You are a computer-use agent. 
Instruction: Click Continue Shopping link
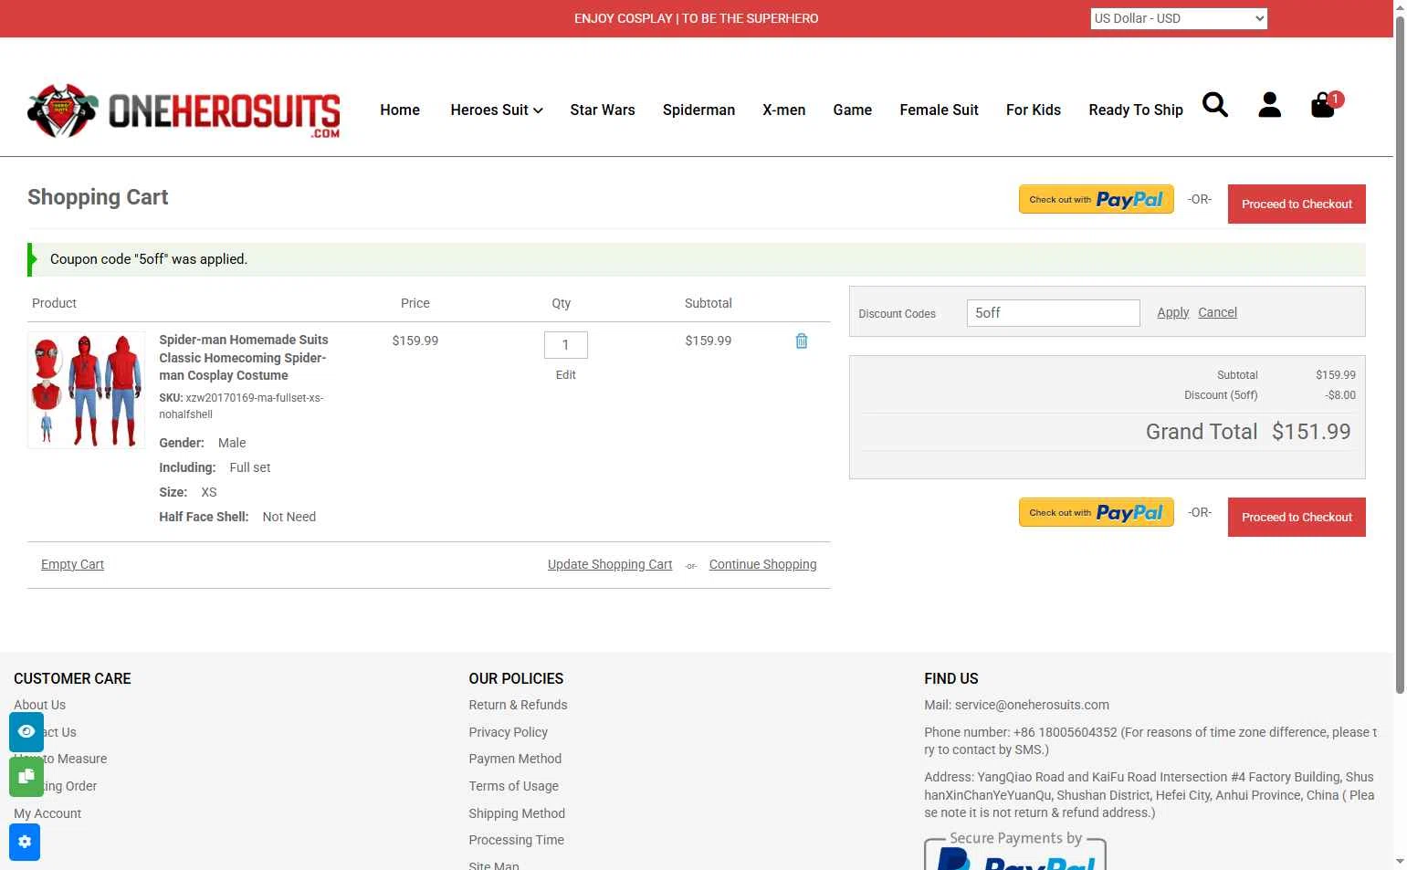pos(763,564)
